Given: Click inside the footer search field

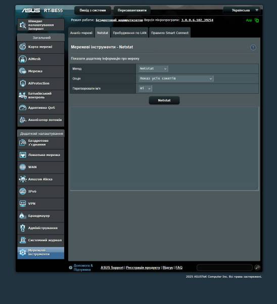Looking at the screenshot, I should click(x=224, y=268).
